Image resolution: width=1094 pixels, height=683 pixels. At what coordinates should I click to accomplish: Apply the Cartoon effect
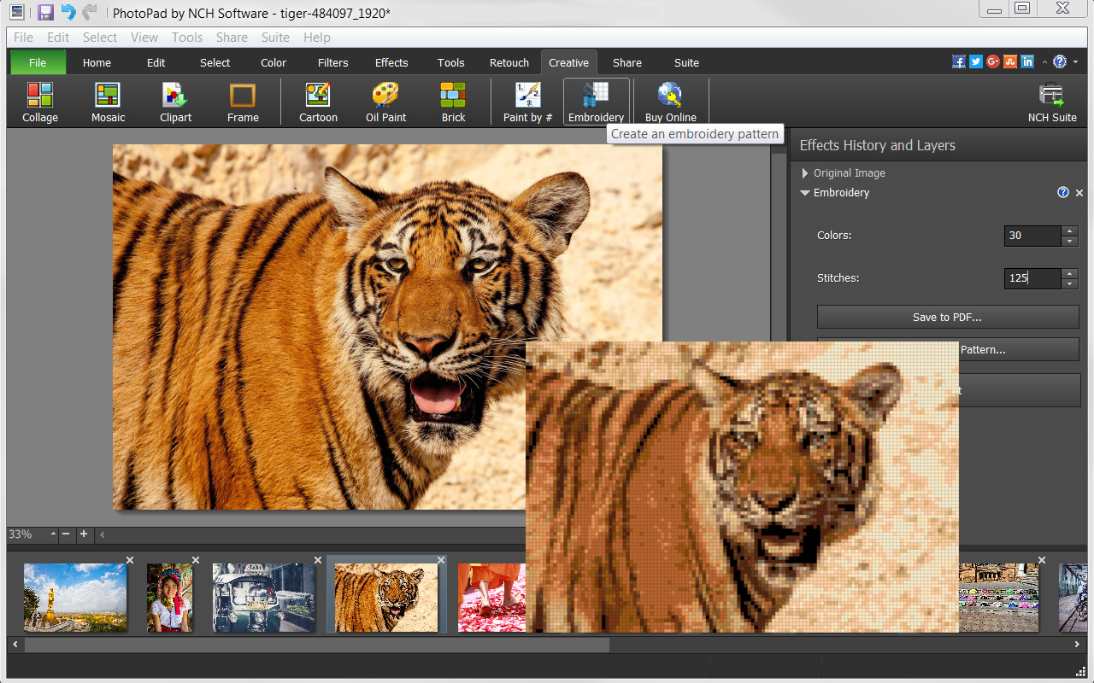317,101
